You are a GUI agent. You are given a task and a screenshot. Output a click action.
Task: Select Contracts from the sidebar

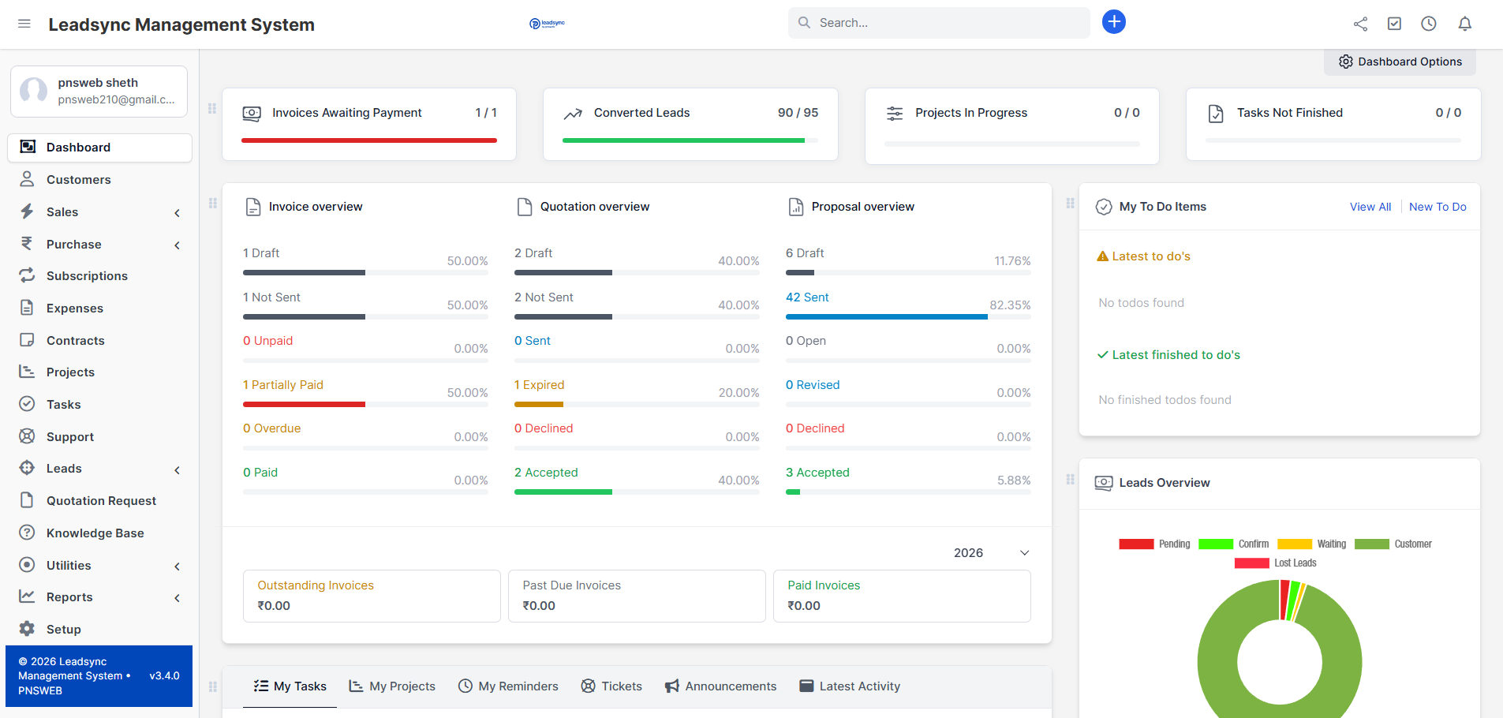[75, 340]
